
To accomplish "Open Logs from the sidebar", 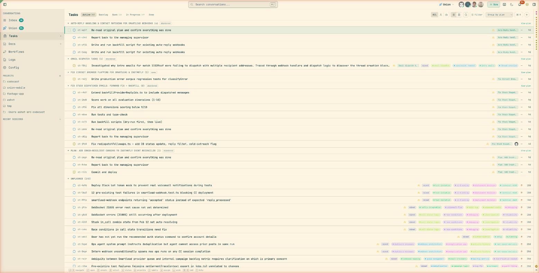I will click(x=12, y=60).
